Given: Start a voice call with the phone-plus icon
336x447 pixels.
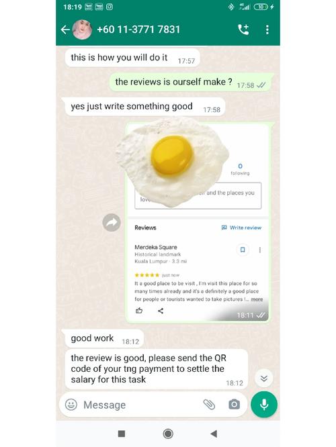Looking at the screenshot, I should [243, 30].
